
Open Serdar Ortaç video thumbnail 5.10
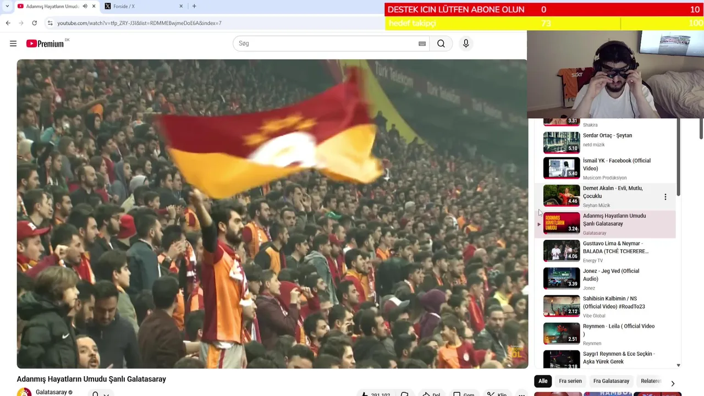click(562, 142)
